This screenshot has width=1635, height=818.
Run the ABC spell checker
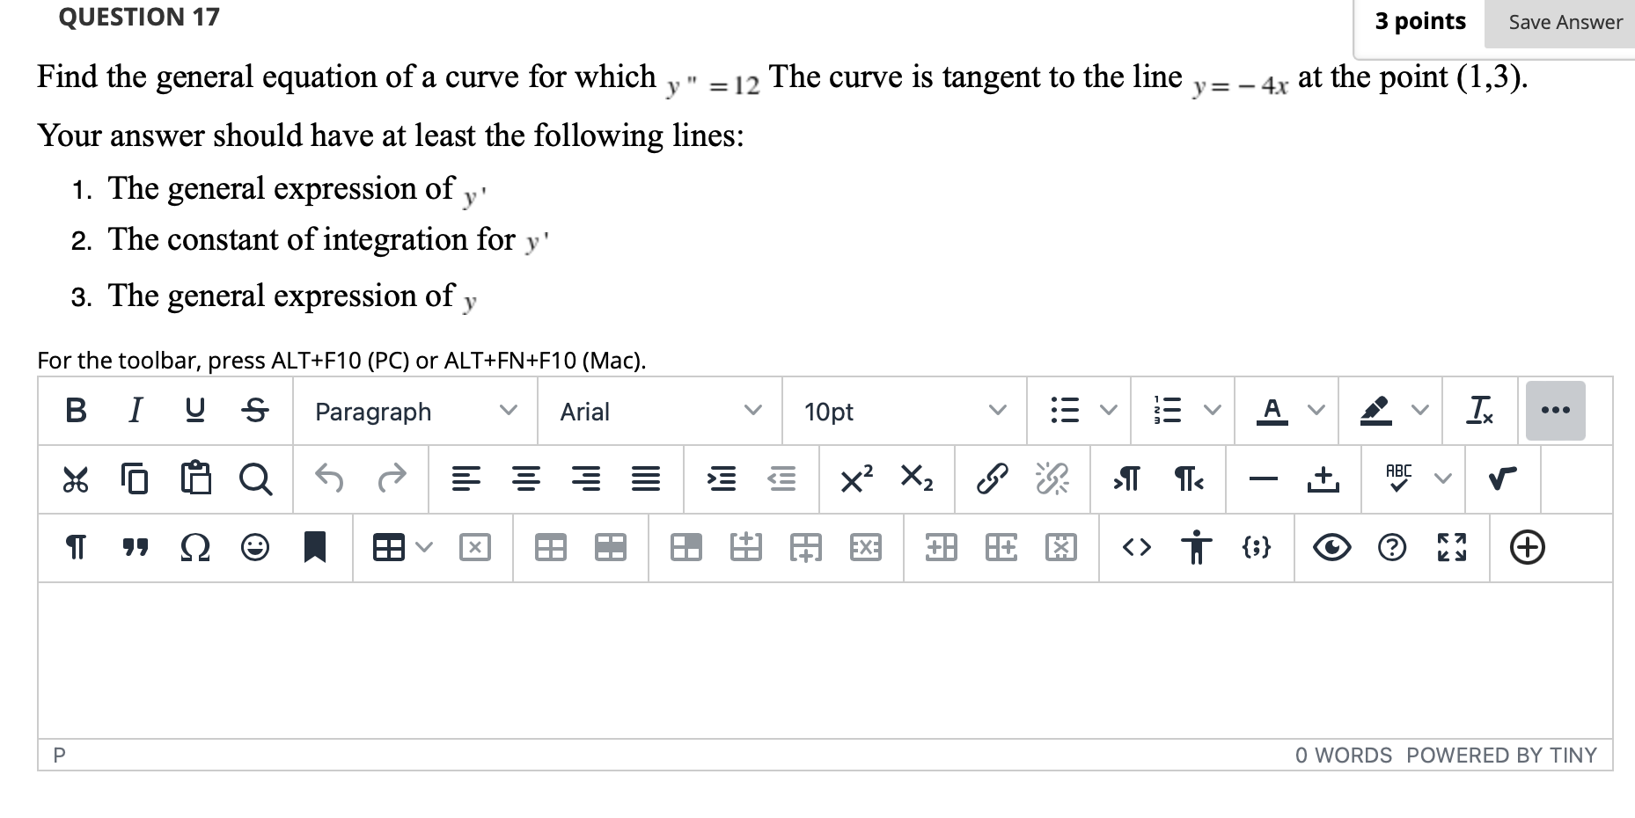1398,479
